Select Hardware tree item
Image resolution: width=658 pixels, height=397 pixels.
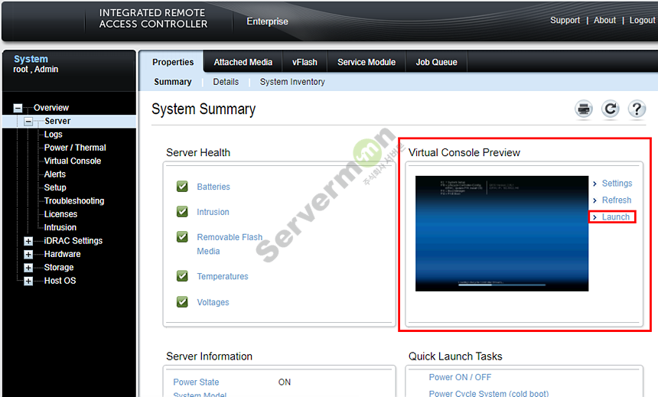pyautogui.click(x=63, y=254)
